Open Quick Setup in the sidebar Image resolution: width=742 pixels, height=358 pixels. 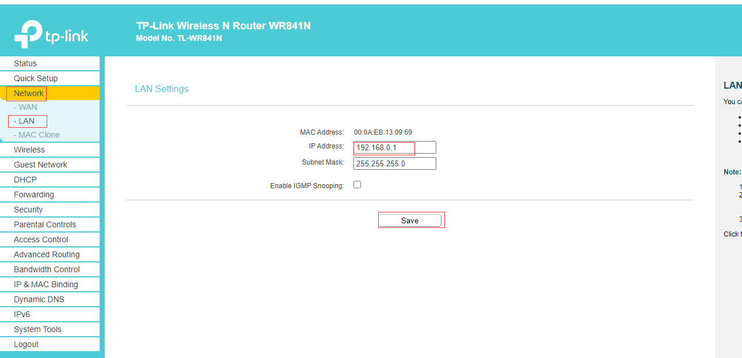[50, 78]
